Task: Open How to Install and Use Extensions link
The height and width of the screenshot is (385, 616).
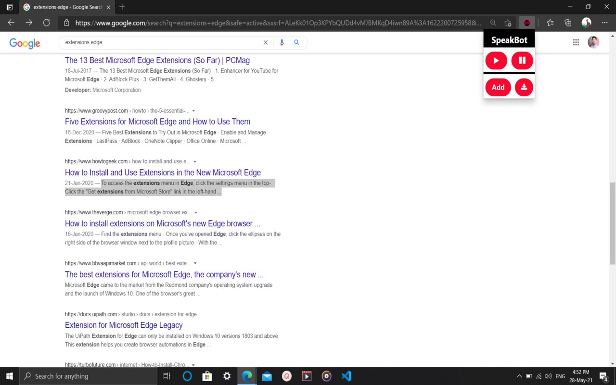Action: pos(163,172)
